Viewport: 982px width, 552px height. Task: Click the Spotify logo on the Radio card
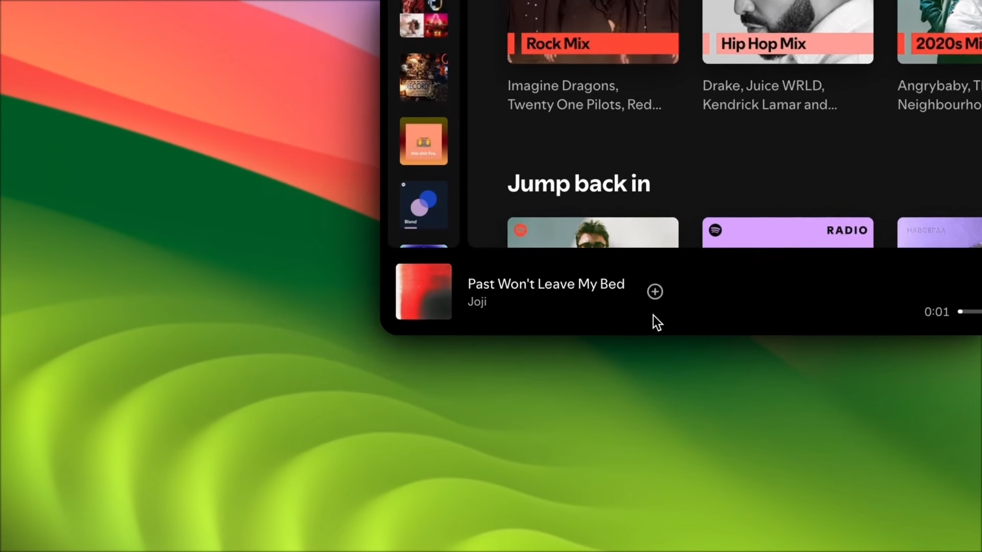tap(716, 231)
